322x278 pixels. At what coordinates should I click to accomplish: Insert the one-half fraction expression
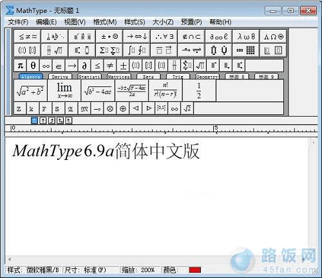[x=199, y=90]
